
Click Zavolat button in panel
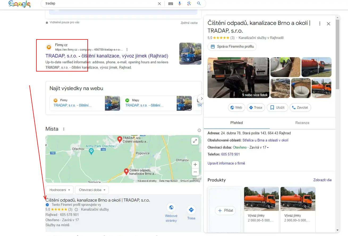pyautogui.click(x=300, y=108)
